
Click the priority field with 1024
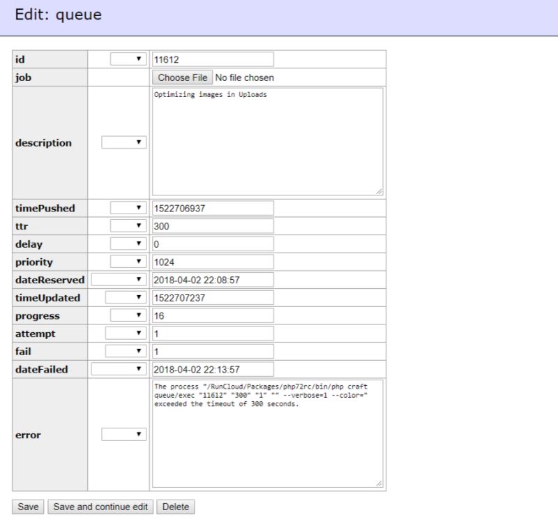point(213,262)
